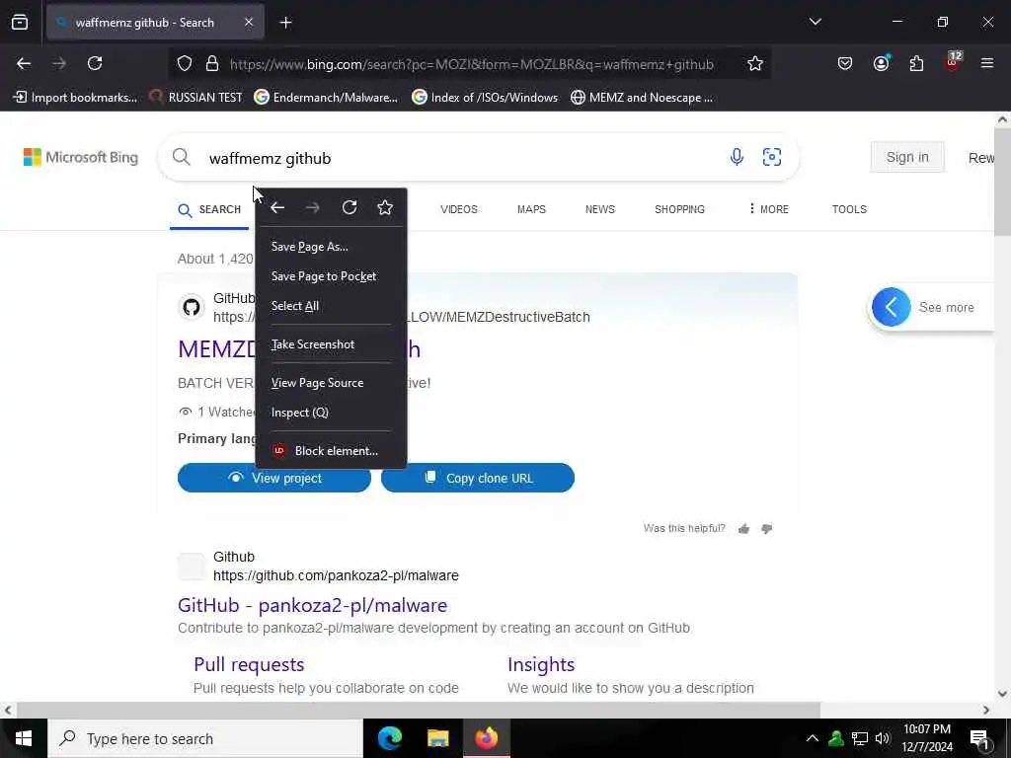Open the MEMZ and Noescape bookmark
The height and width of the screenshot is (758, 1011).
(642, 98)
